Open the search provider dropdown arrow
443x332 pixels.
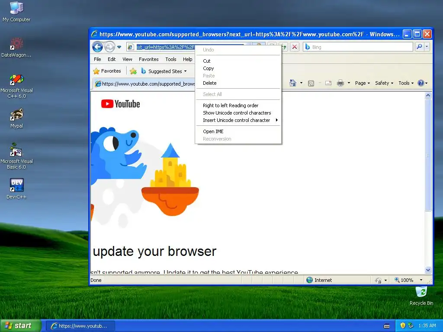click(427, 47)
